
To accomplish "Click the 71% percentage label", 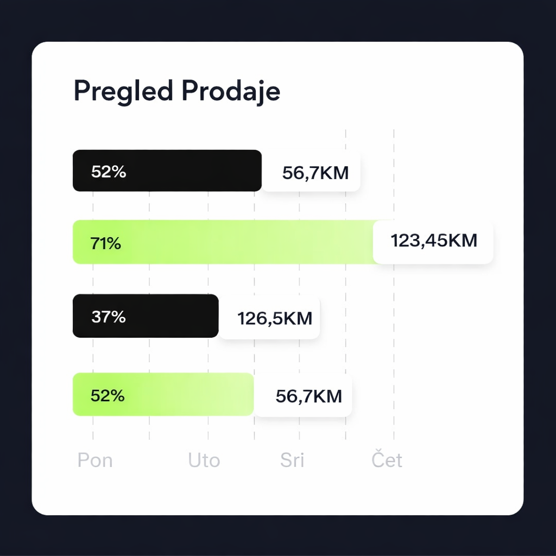I will (106, 244).
